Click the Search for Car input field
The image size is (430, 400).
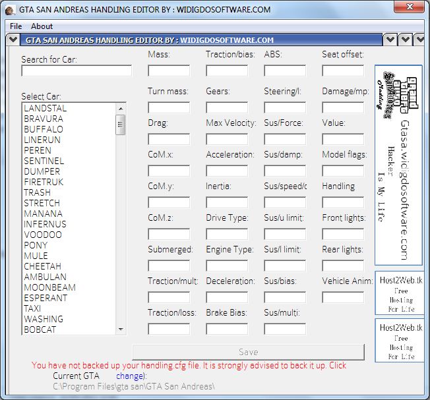pyautogui.click(x=77, y=71)
